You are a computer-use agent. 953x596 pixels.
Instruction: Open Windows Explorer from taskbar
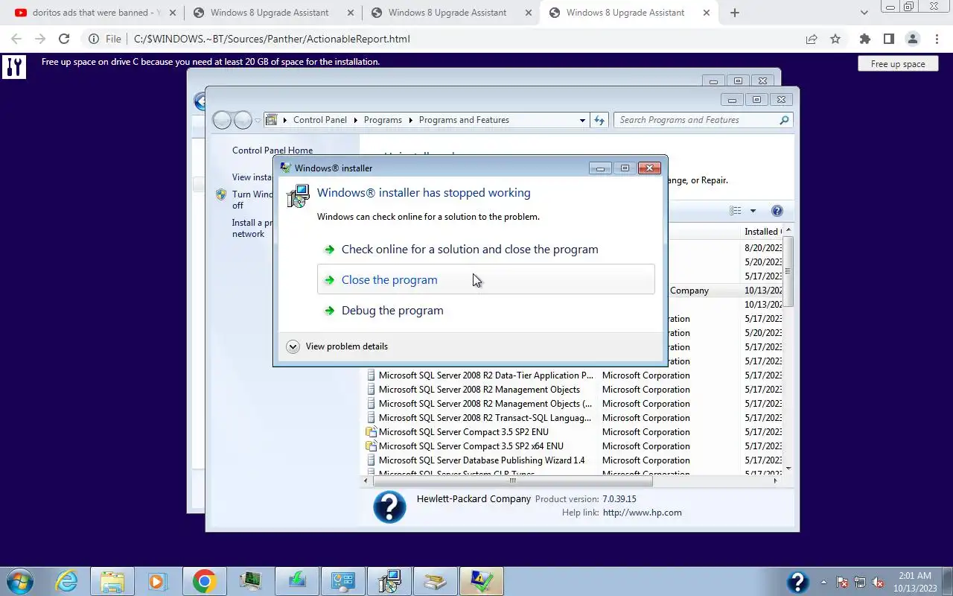click(112, 581)
